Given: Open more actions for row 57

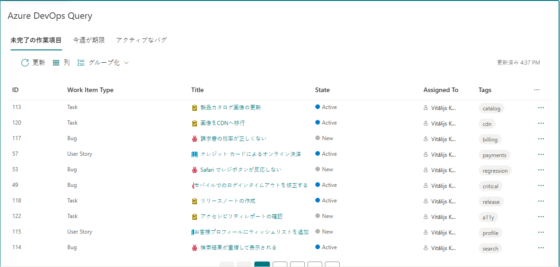Looking at the screenshot, I should 541,154.
